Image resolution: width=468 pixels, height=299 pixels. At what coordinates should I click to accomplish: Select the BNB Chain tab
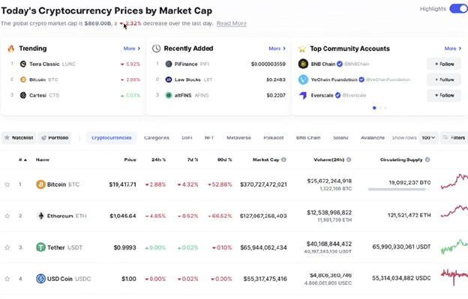click(x=308, y=138)
